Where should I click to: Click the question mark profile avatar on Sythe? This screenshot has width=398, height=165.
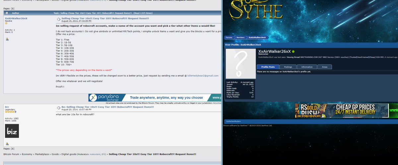[x=241, y=64]
